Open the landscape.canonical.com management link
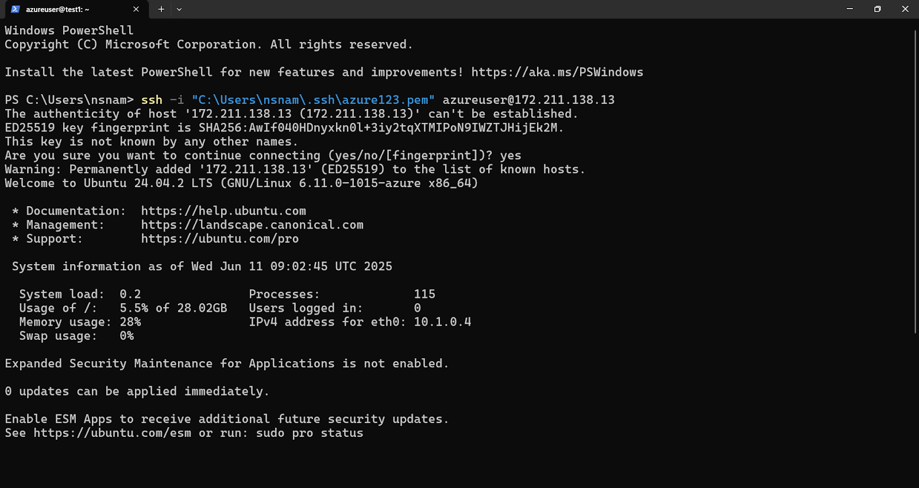This screenshot has width=919, height=488. 252,225
